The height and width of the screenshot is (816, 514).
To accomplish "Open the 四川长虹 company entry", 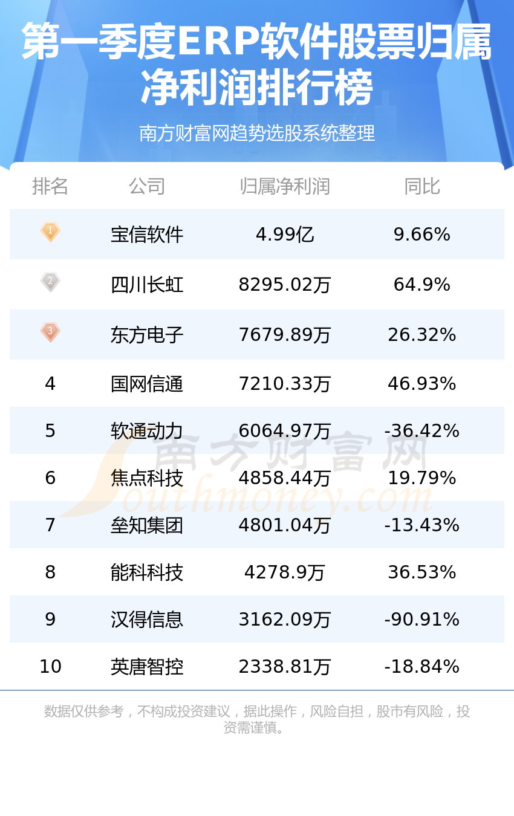I will 147,285.
